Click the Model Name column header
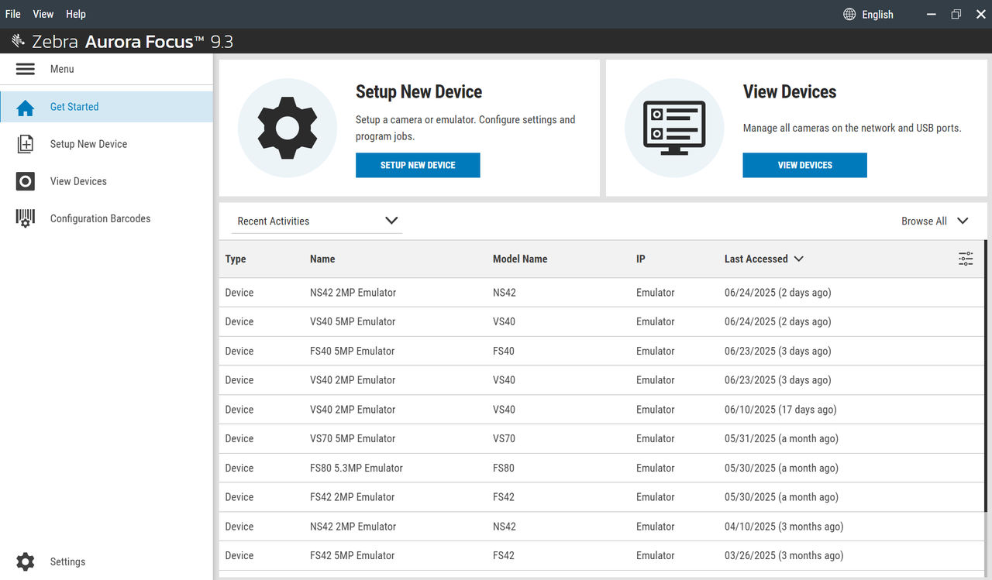This screenshot has width=992, height=580. pos(520,259)
